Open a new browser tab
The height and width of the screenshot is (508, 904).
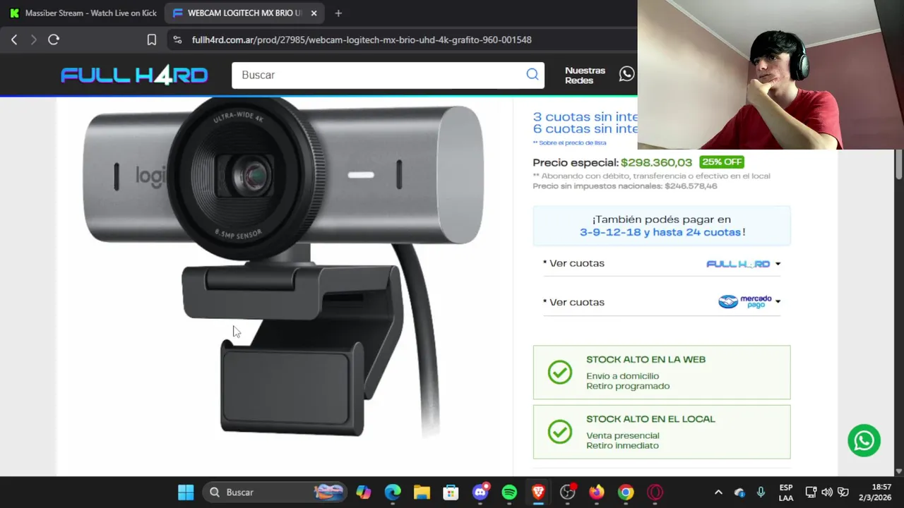click(x=338, y=13)
